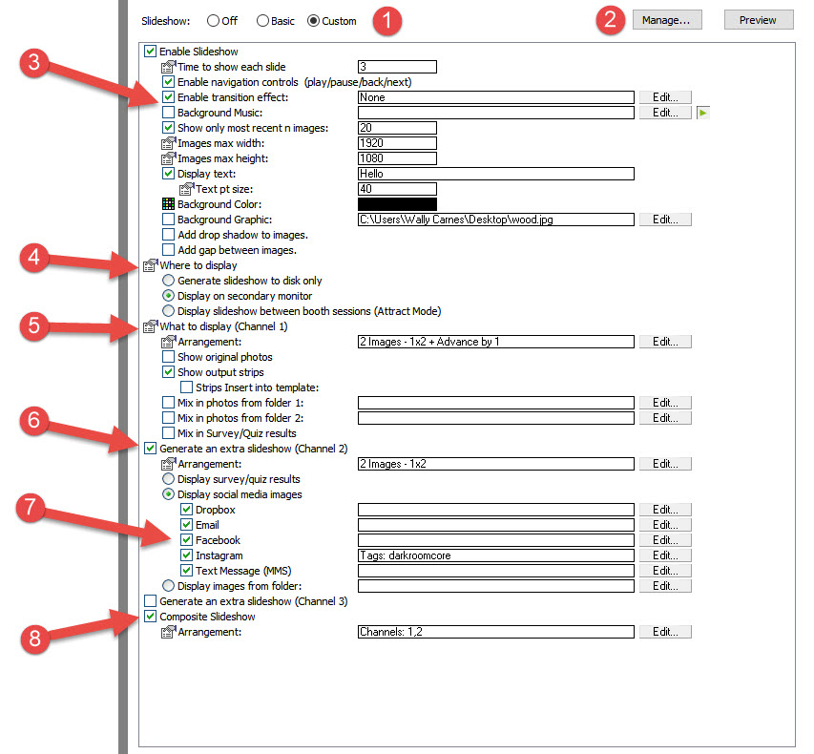Enable Add drop shadow to images
This screenshot has height=754, width=814.
(168, 235)
